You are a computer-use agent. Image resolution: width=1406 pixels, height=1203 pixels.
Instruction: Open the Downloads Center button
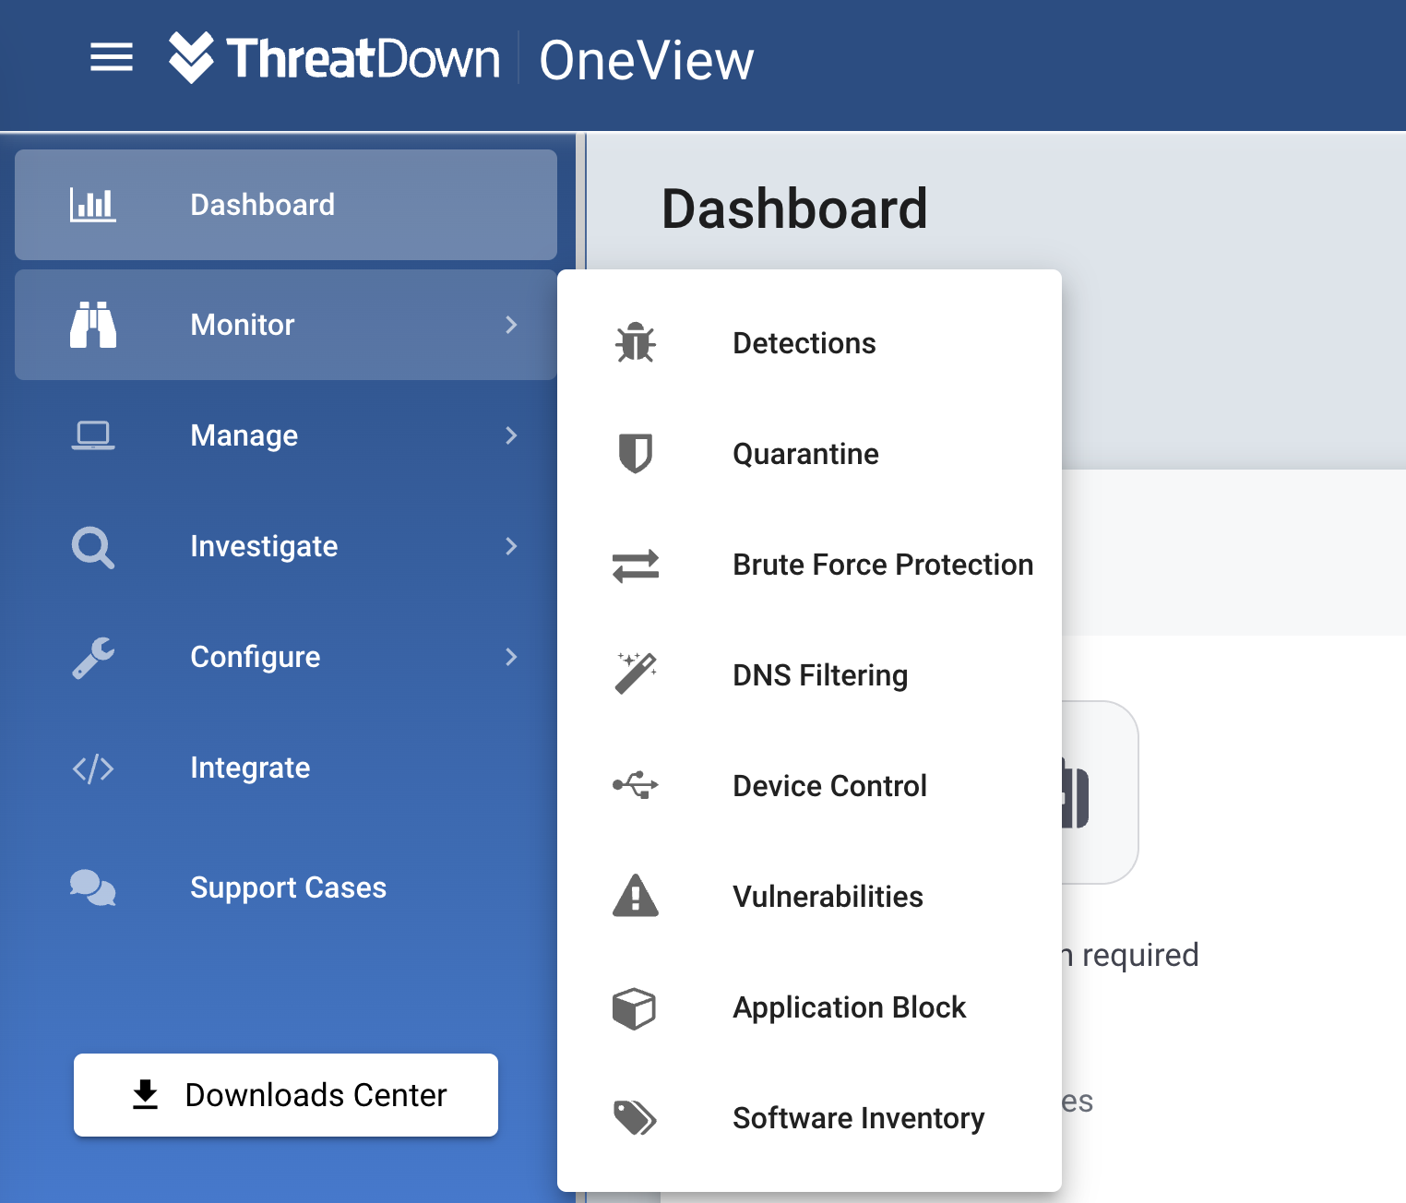point(286,1095)
